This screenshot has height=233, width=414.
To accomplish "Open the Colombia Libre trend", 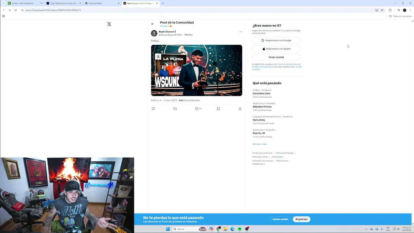I will pos(261,94).
